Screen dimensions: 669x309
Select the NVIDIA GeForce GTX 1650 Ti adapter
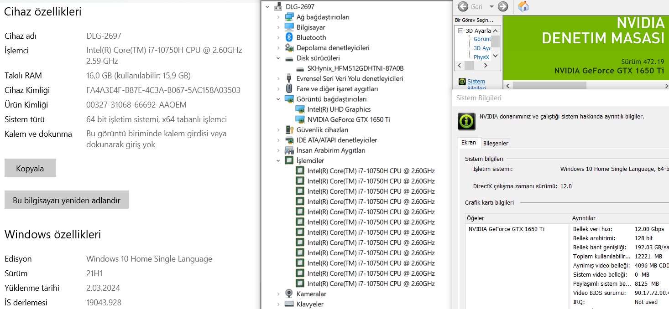[348, 119]
